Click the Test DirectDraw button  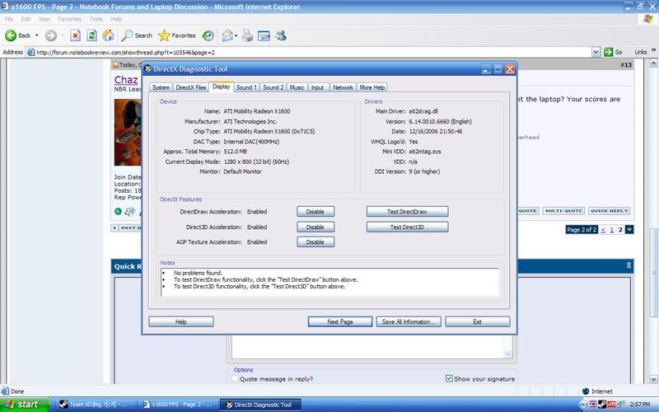(x=407, y=212)
